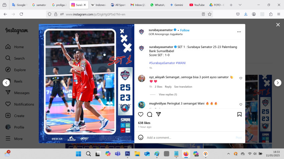Screen dimensions: 284x159
Task: Save to Pocket icon
Action: [x=238, y=14]
